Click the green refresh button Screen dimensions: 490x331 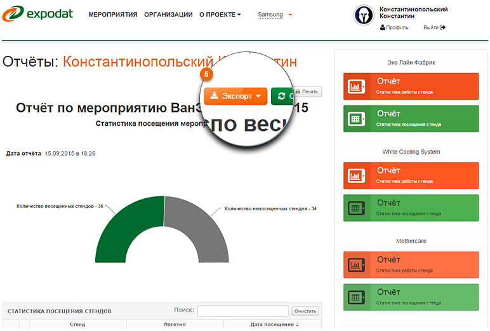(x=282, y=96)
